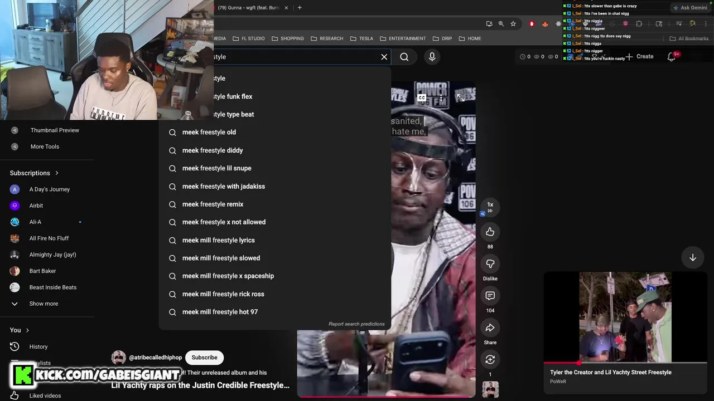714x401 pixels.
Task: Subscribe to @atribecalledhiphop
Action: [x=205, y=358]
